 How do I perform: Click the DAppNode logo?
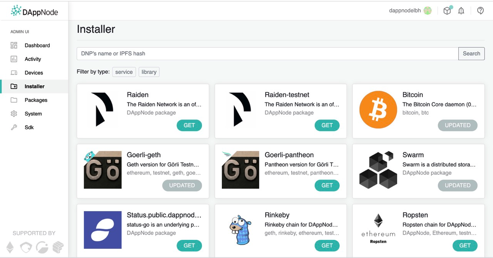[35, 12]
